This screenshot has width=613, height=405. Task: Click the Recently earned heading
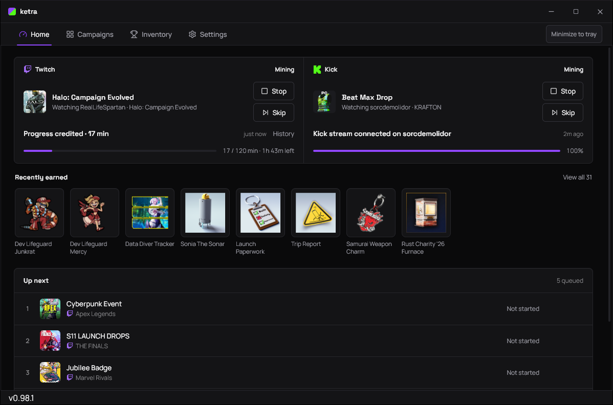(41, 177)
